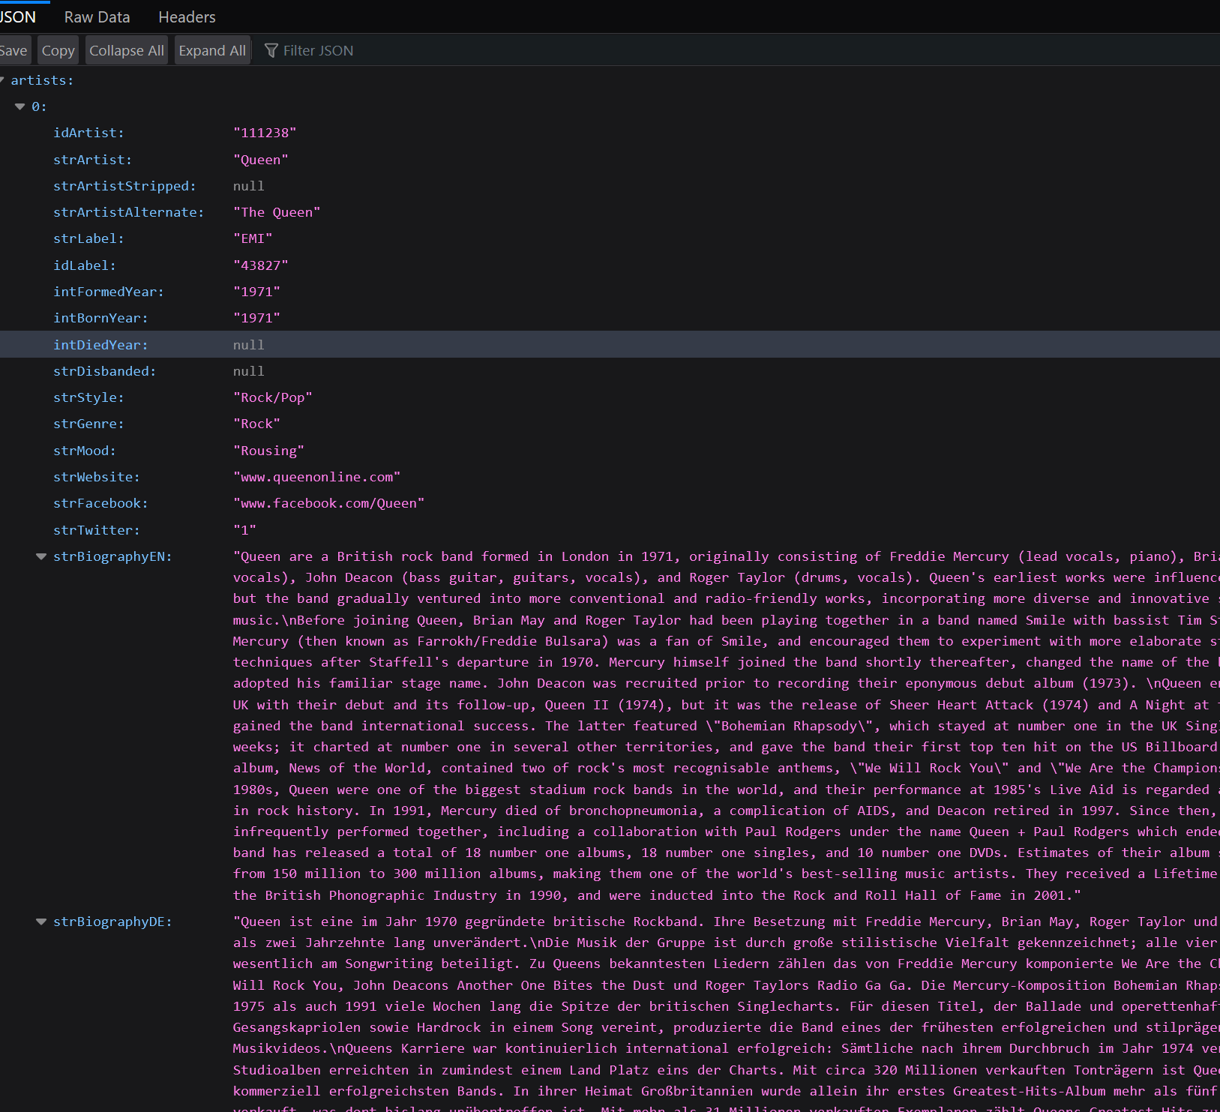
Task: Click the www.facebook.com/Queen value
Action: [x=329, y=503]
